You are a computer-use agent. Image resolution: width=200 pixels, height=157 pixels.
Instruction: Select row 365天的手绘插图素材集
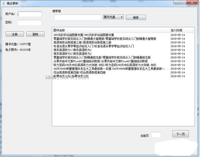(123, 35)
